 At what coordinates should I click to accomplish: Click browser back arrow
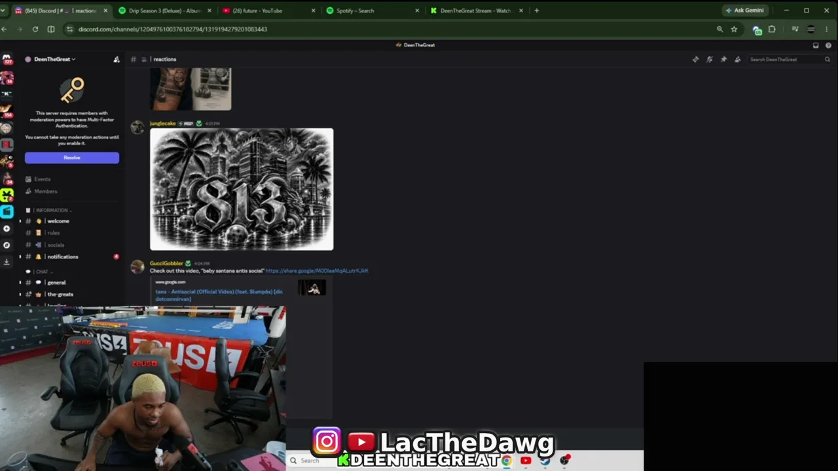(4, 29)
